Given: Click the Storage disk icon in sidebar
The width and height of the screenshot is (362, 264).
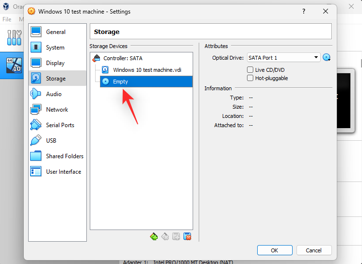Looking at the screenshot, I should [x=36, y=78].
